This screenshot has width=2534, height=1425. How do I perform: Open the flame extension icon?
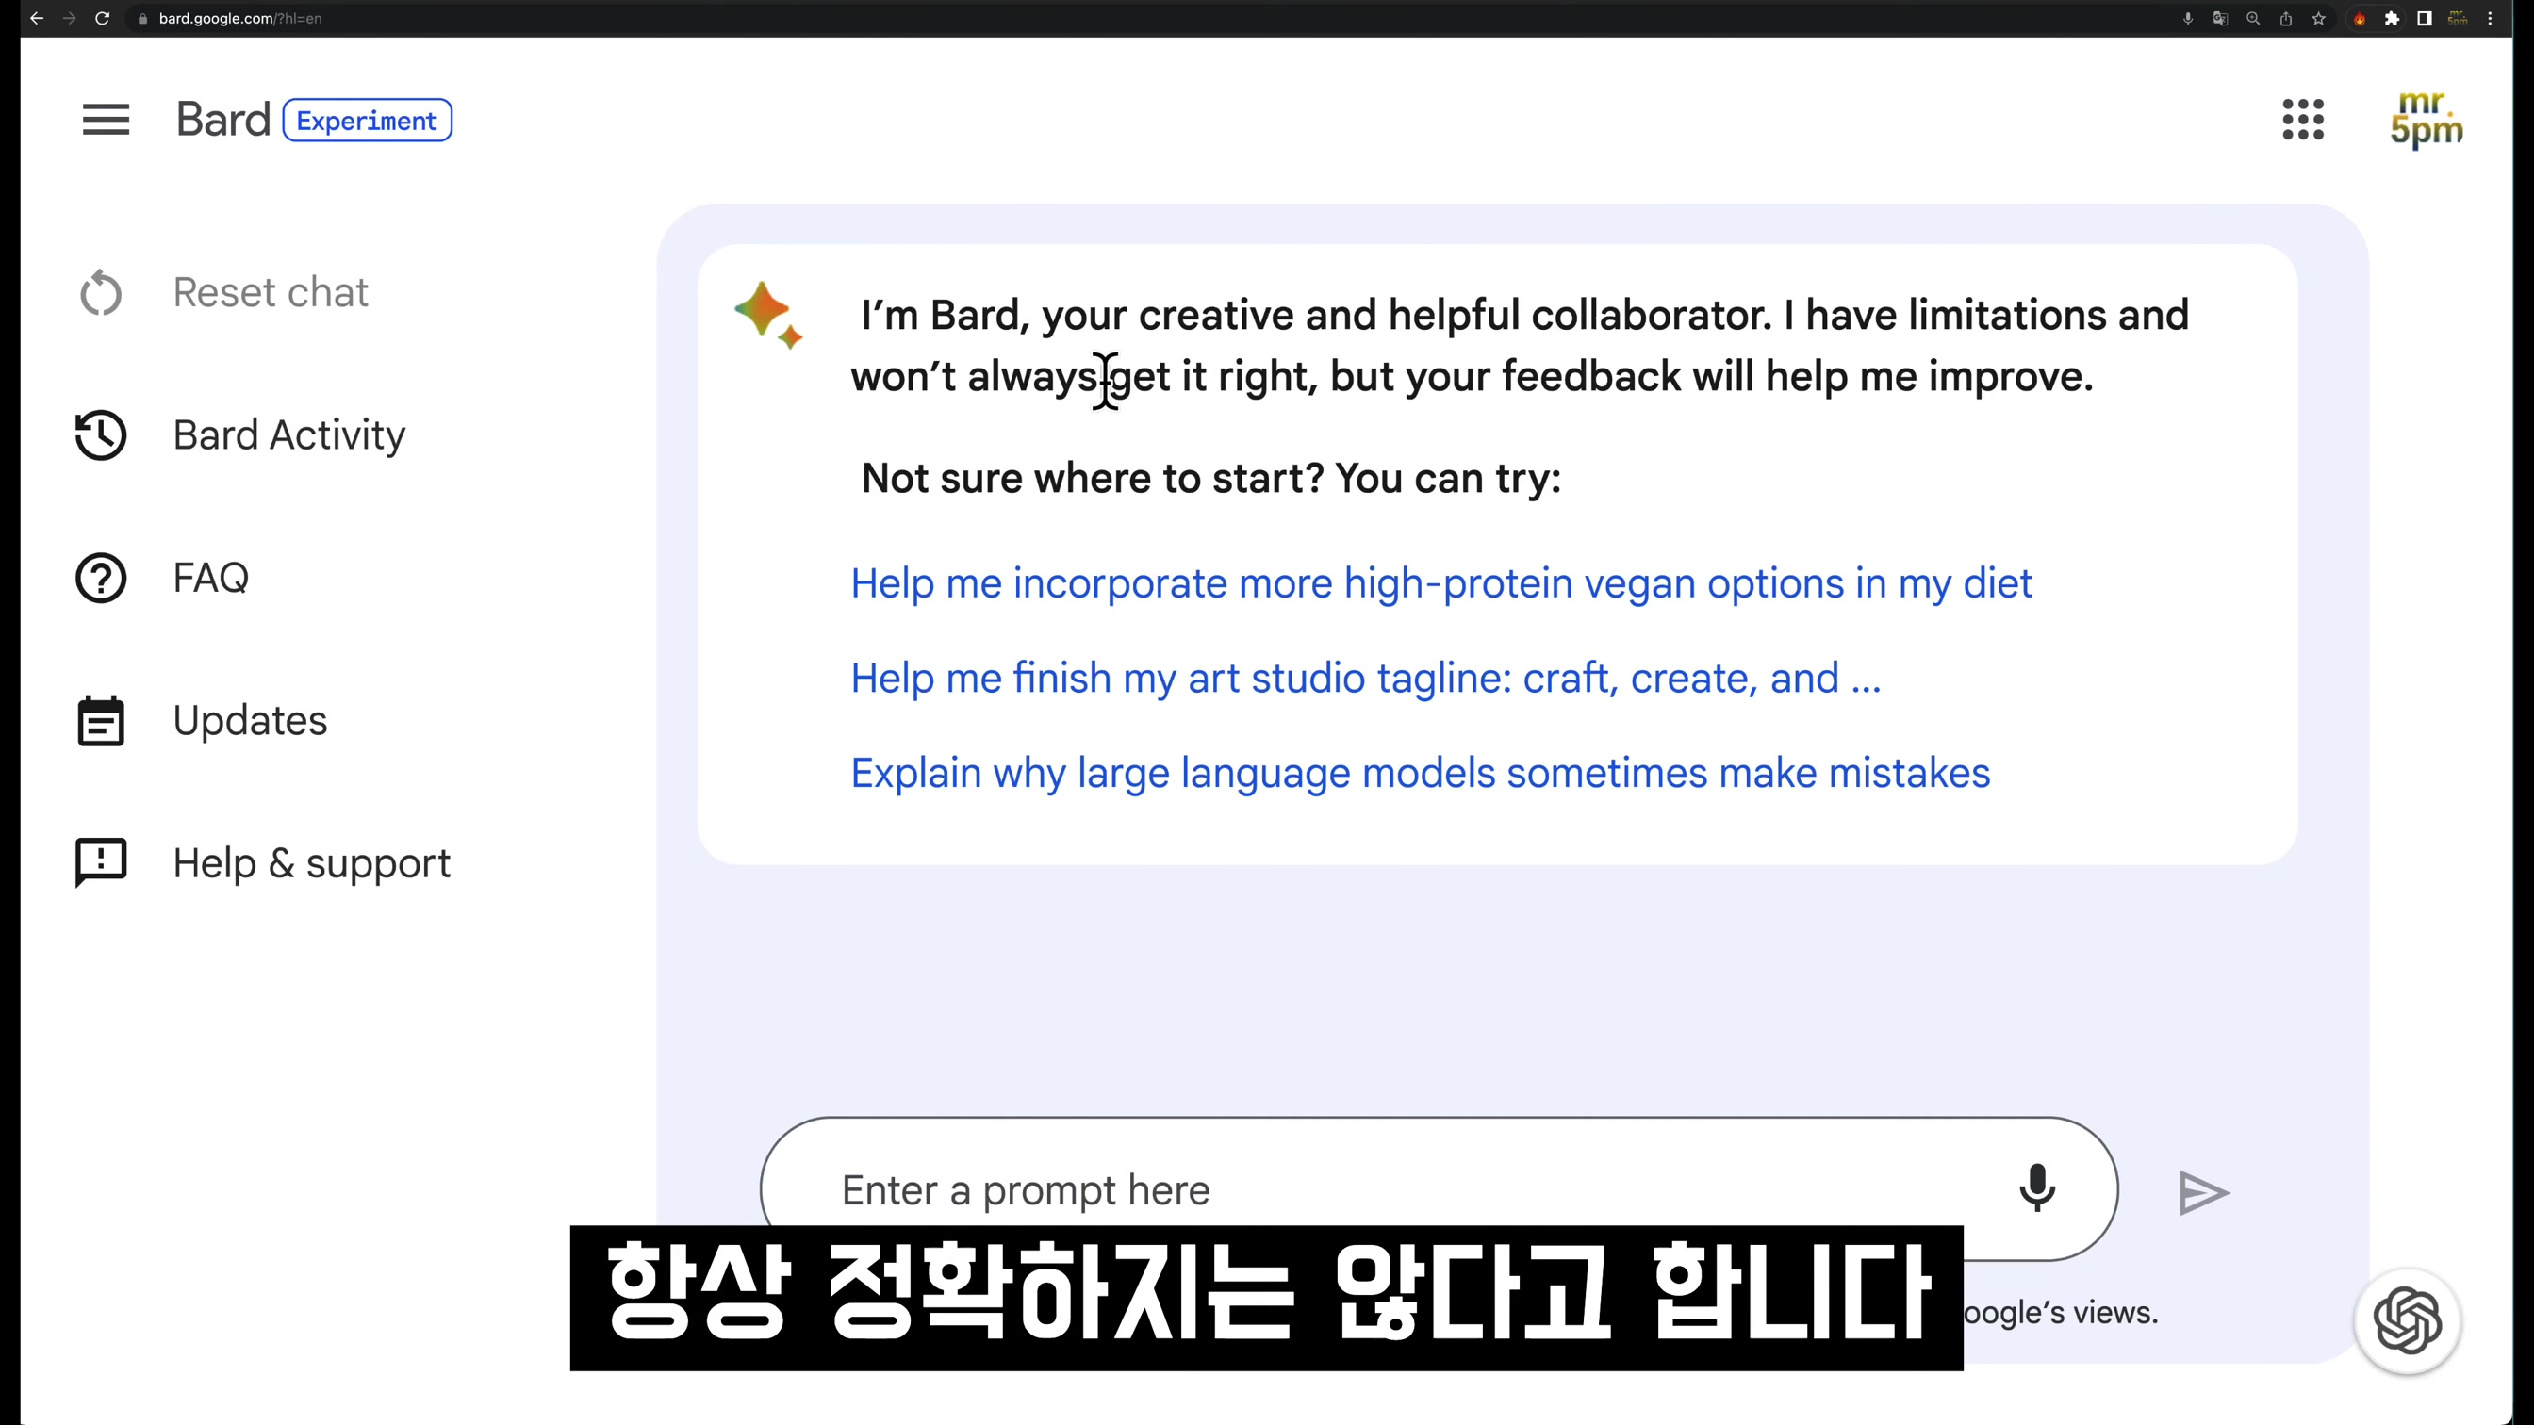click(x=2360, y=18)
